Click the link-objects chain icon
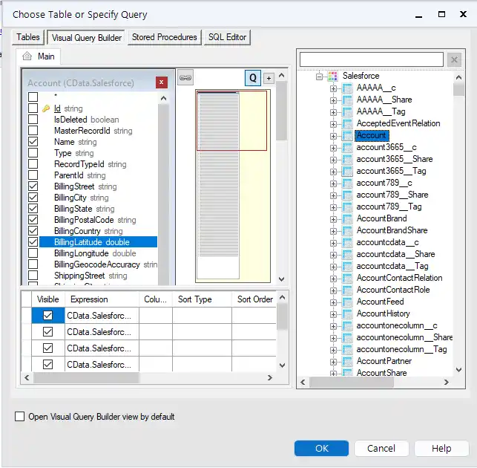477x468 pixels. [185, 77]
